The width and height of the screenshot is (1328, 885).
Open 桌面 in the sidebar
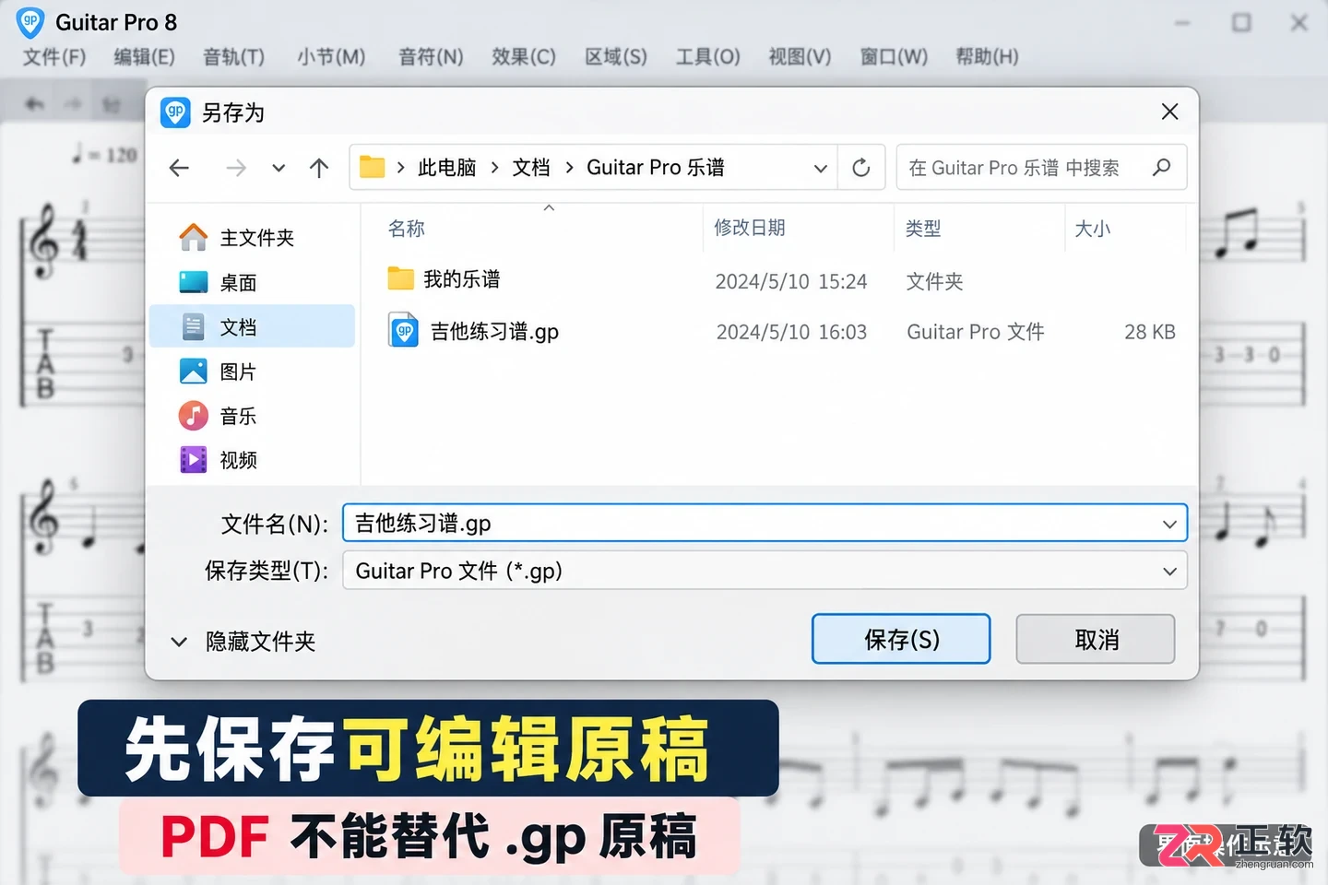pos(252,282)
